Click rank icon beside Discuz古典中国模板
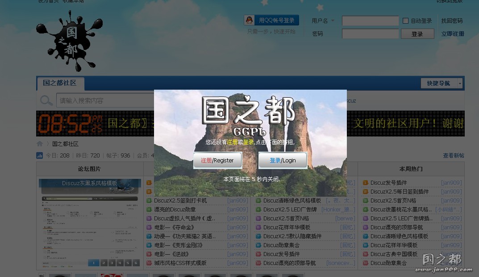Screen dimensions: 479x277 tap(365, 254)
